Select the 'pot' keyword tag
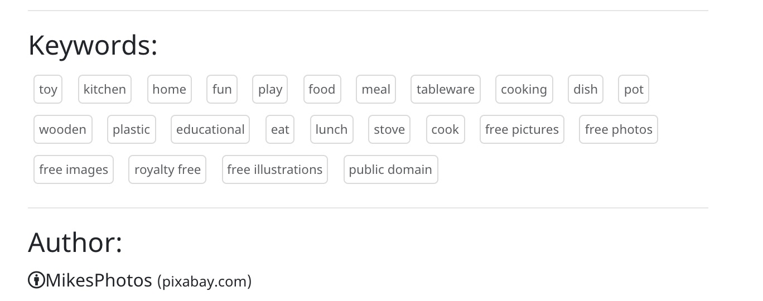 (634, 89)
